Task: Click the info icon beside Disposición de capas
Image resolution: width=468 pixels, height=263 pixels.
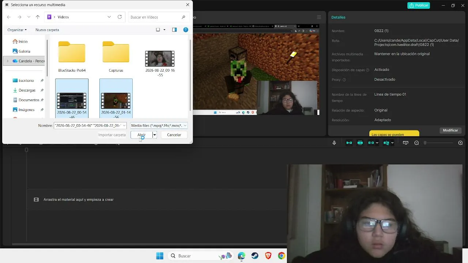Action: click(367, 70)
